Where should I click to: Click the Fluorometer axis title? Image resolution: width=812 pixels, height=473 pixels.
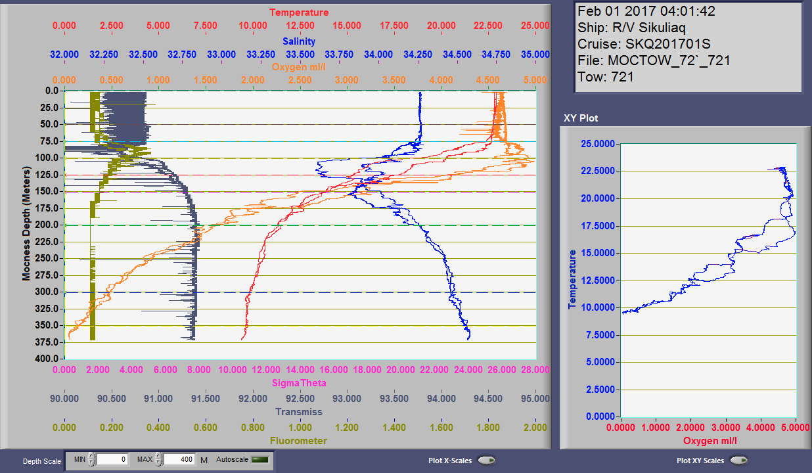(x=299, y=440)
